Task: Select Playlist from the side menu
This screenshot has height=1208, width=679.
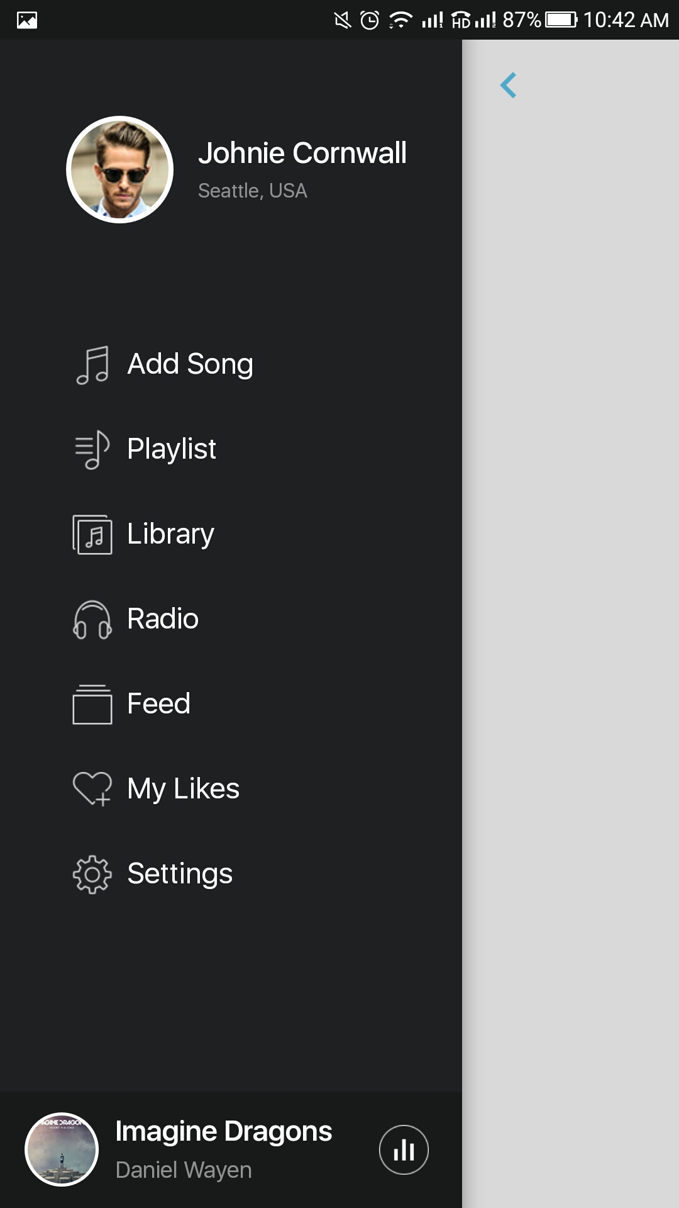Action: (x=172, y=449)
